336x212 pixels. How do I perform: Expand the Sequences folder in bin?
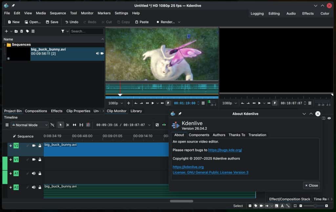[5, 45]
